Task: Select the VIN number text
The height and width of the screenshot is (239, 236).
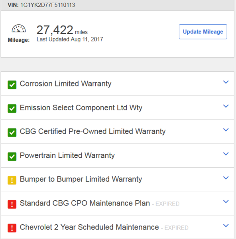Action: (48, 5)
